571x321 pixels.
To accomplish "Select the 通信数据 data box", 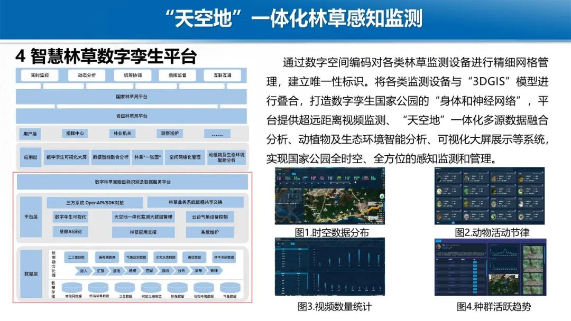I will click(195, 257).
